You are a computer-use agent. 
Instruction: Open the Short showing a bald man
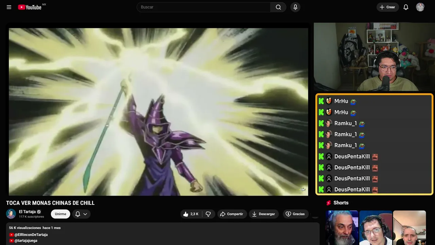coord(410,228)
